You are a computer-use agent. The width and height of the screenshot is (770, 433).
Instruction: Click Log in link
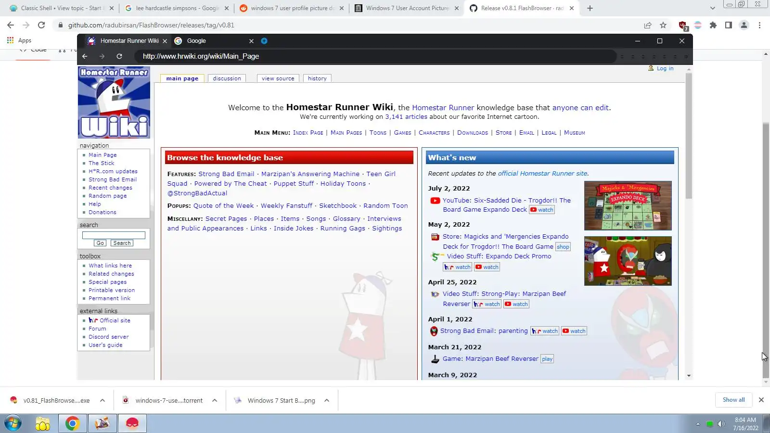click(665, 68)
